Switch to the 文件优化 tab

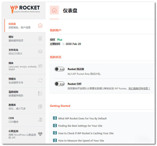pos(25,52)
